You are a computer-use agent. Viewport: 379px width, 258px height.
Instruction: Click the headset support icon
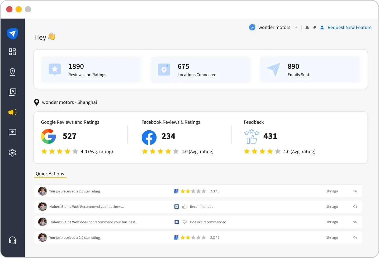[12, 240]
